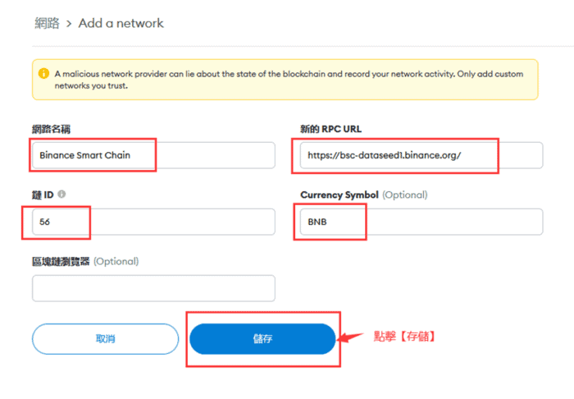Click the 取消 cancel button
The width and height of the screenshot is (574, 399).
[x=106, y=339]
